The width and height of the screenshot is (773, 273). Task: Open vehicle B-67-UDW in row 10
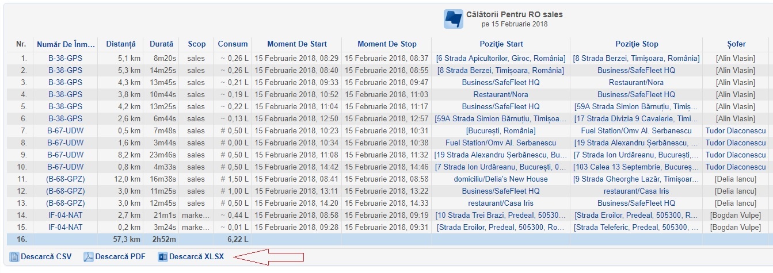click(x=65, y=167)
